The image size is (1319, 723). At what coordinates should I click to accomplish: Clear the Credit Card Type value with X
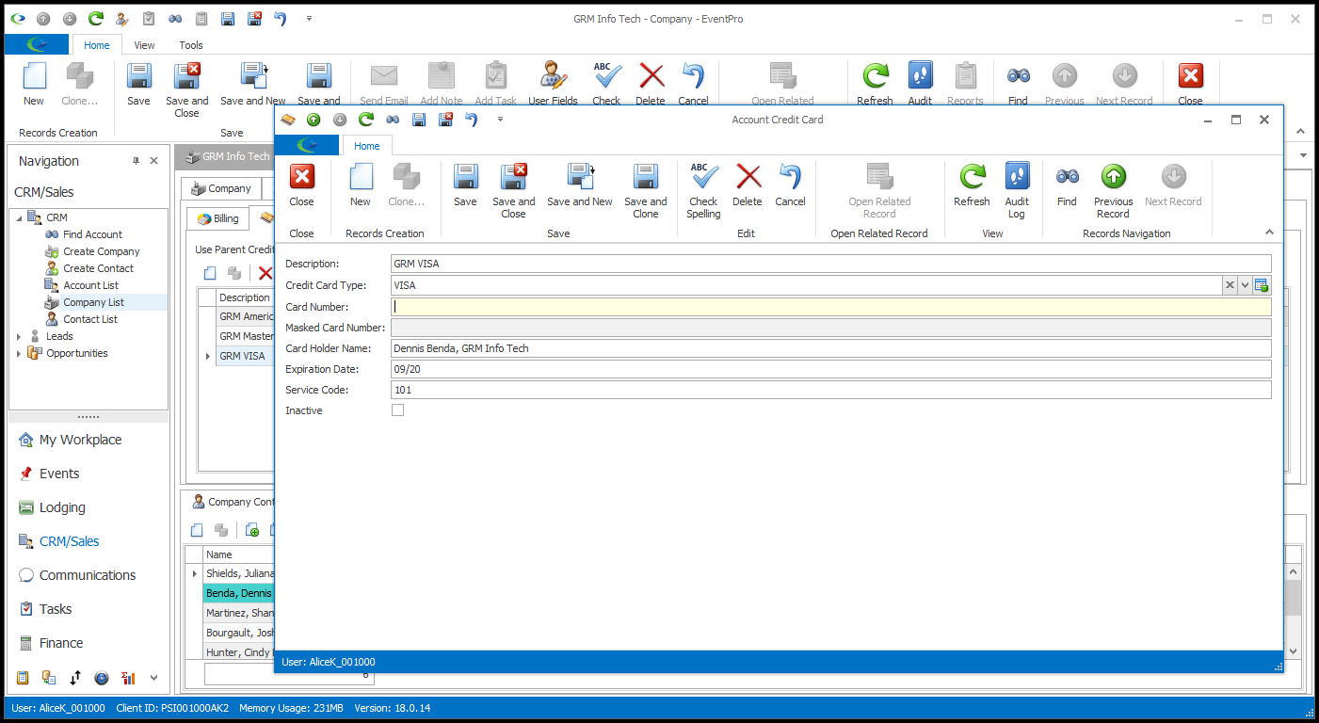[x=1230, y=285]
